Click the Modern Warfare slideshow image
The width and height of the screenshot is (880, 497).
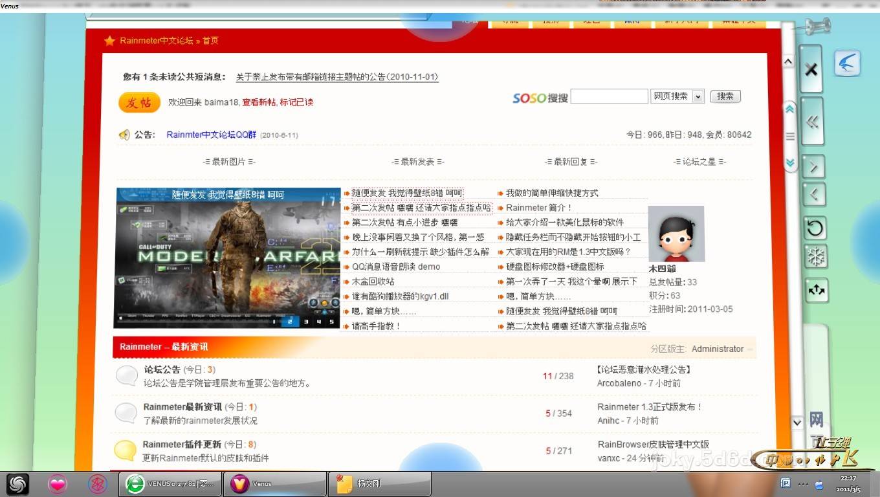tap(227, 258)
